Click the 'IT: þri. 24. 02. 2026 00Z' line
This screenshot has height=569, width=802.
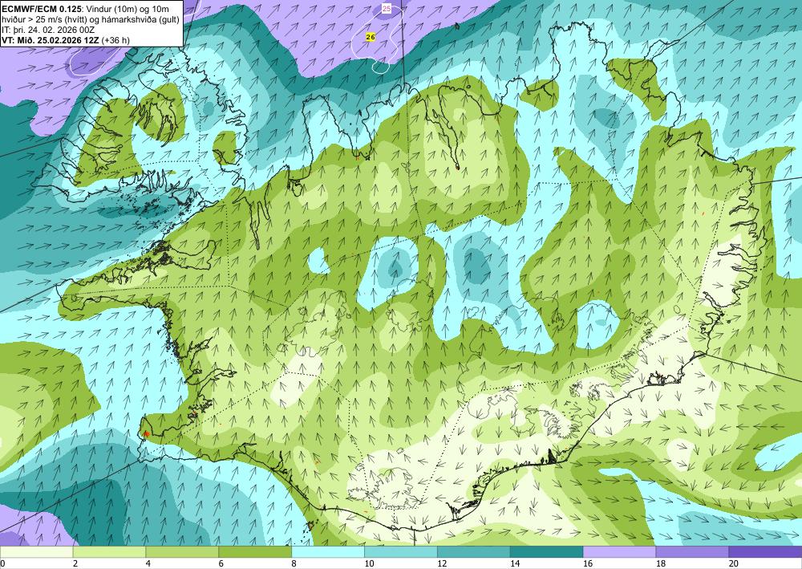point(48,30)
